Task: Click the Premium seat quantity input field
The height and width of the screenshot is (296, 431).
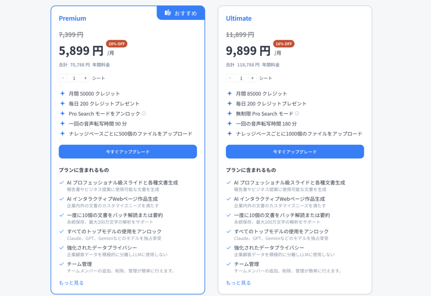Action: pyautogui.click(x=74, y=78)
